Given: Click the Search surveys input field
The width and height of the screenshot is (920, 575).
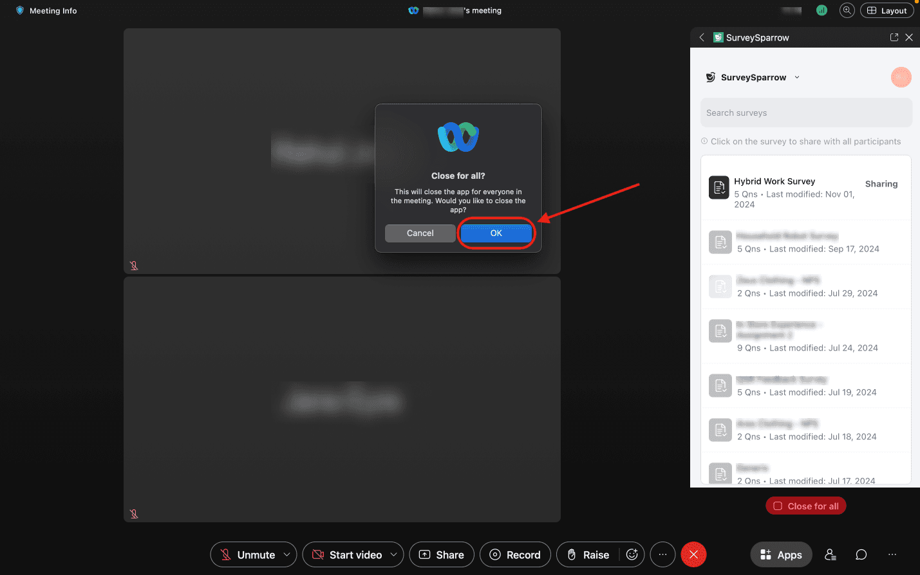Looking at the screenshot, I should click(806, 113).
